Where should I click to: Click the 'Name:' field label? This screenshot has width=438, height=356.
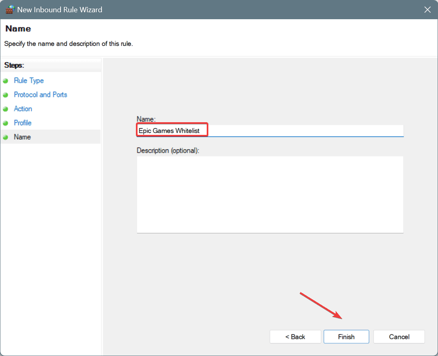point(146,119)
